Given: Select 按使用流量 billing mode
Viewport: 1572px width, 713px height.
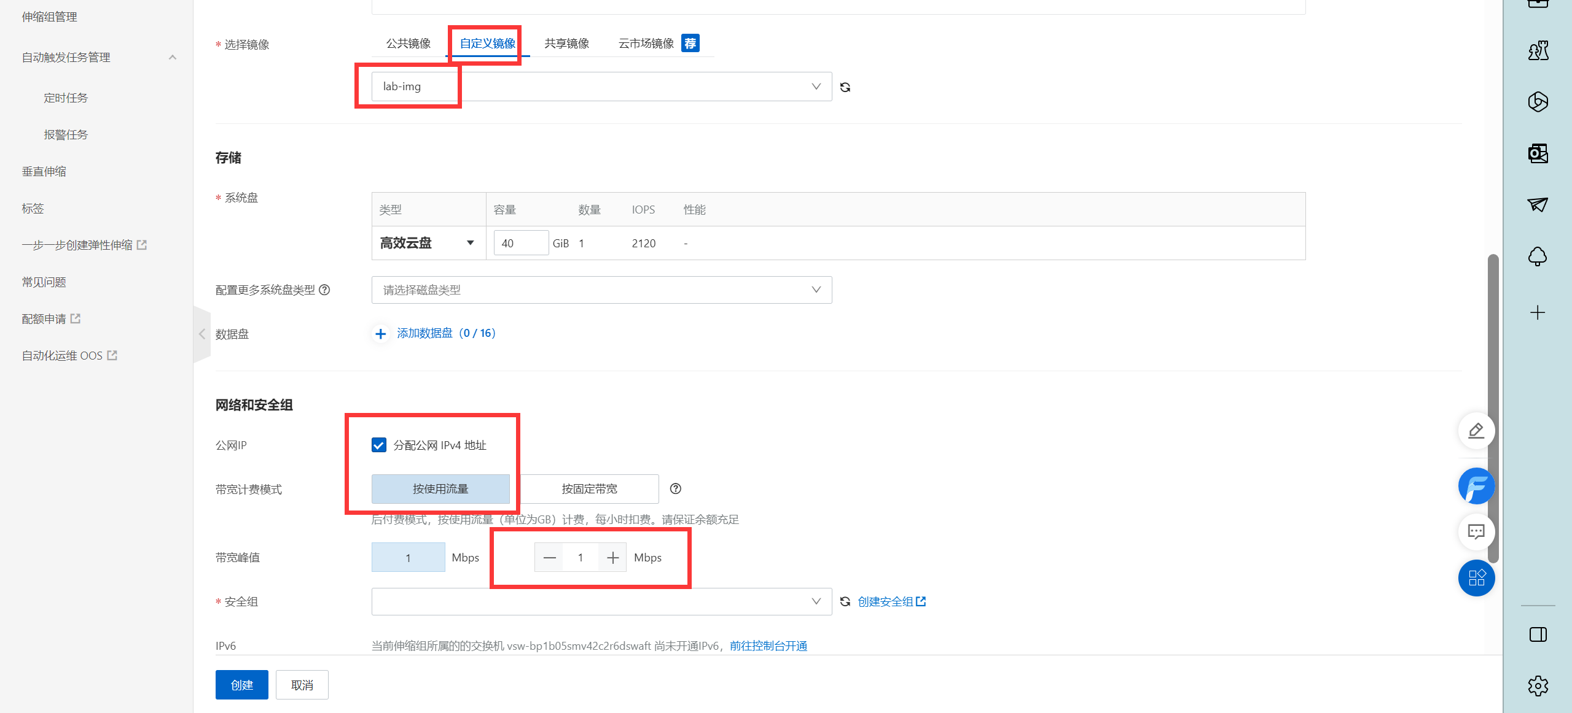Looking at the screenshot, I should click(x=440, y=488).
